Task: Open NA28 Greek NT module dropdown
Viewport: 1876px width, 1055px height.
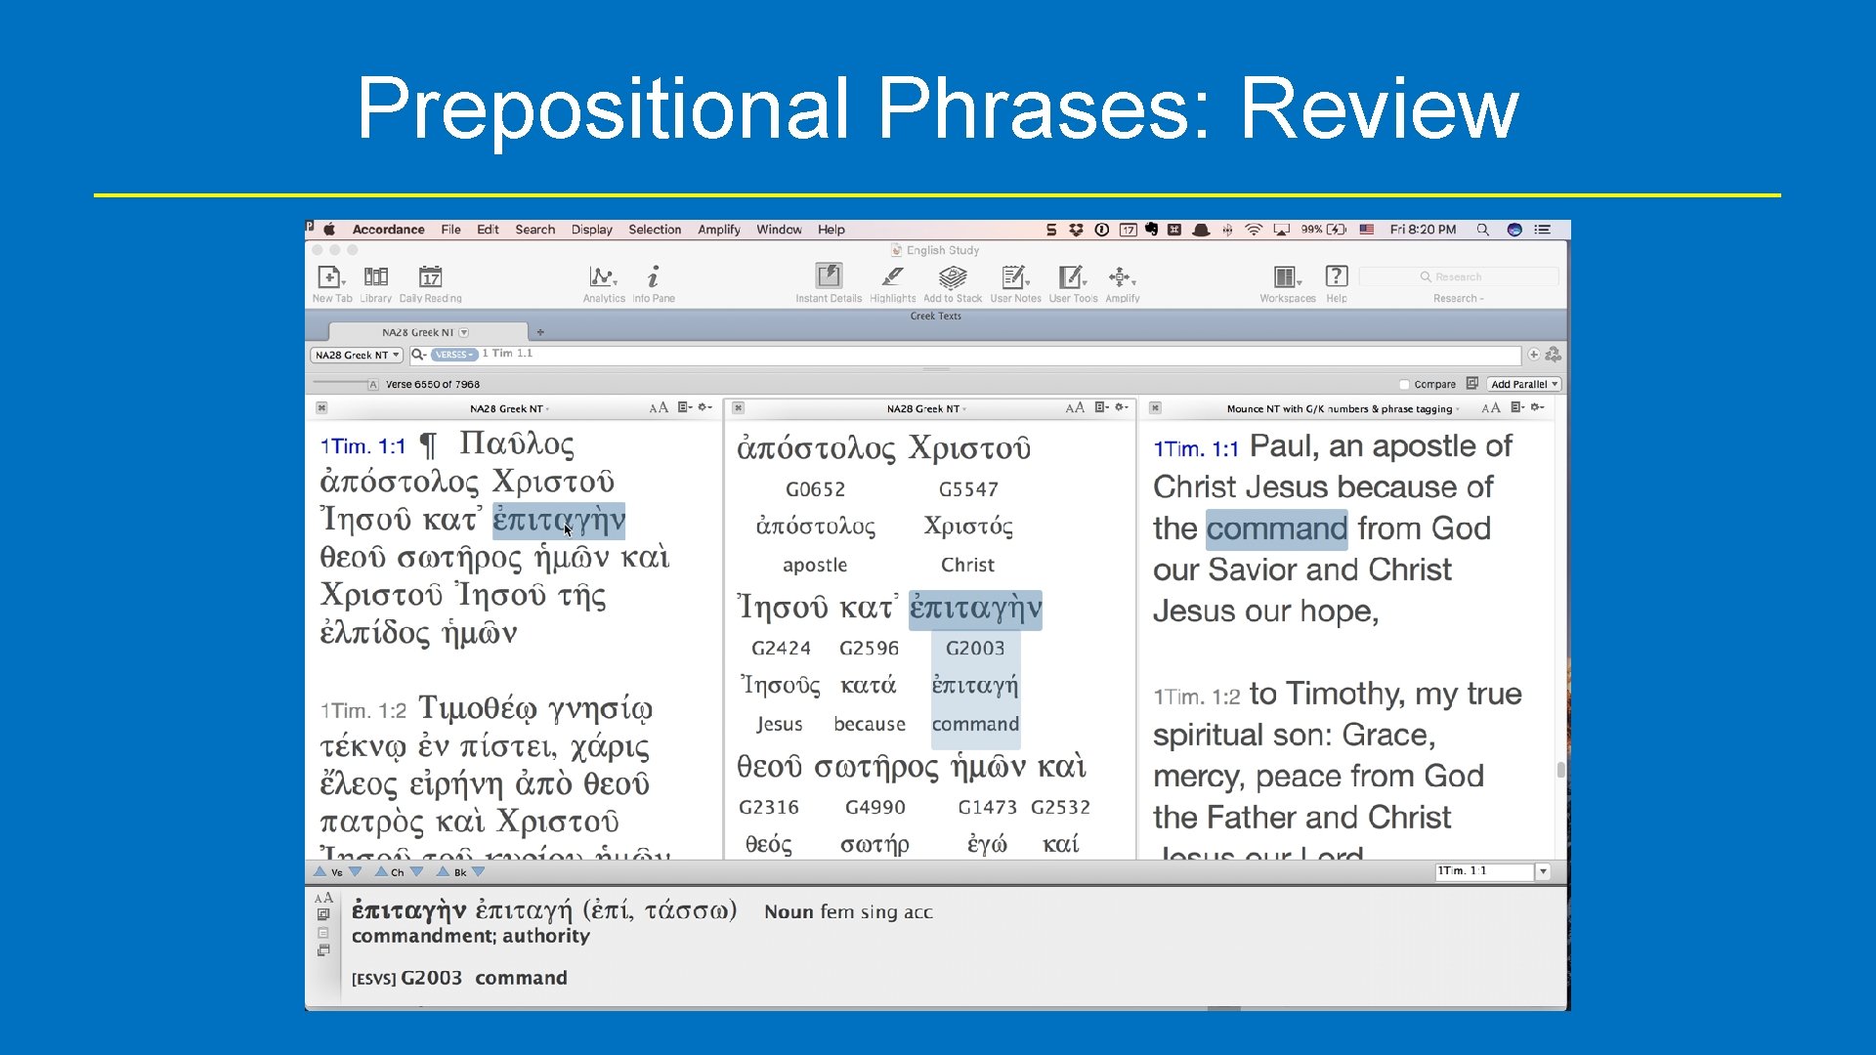Action: [x=357, y=356]
